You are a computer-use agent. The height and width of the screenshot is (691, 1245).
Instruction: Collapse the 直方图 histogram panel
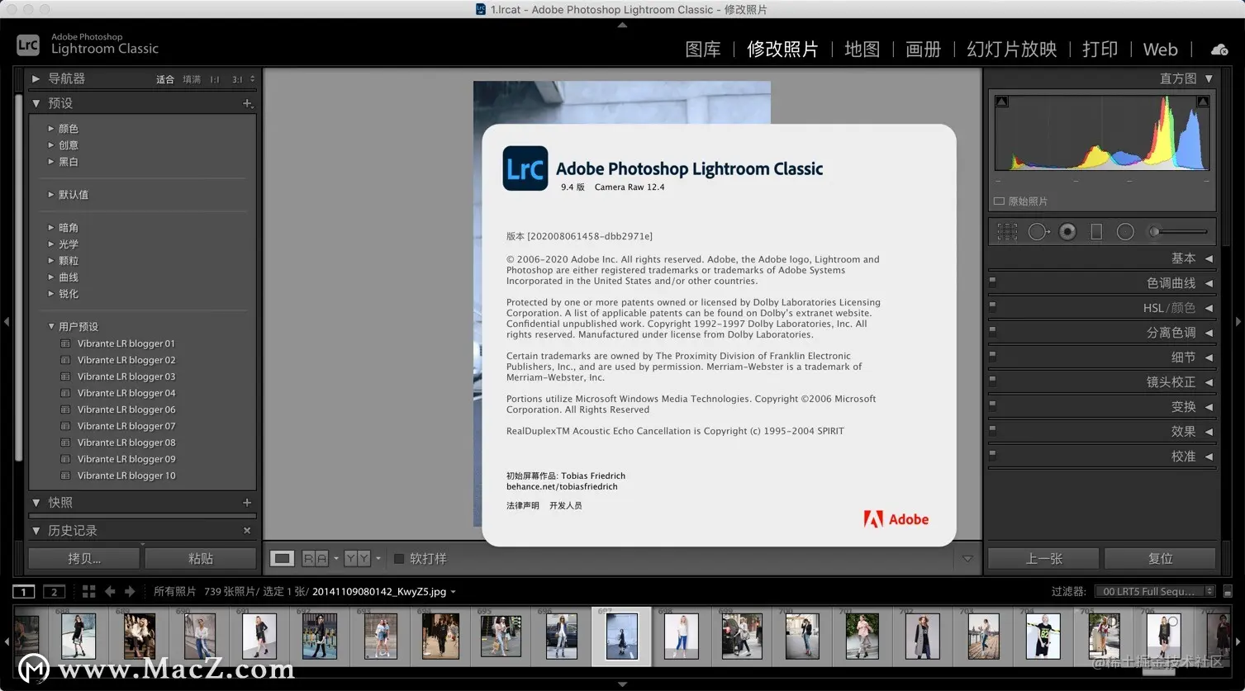click(1209, 78)
